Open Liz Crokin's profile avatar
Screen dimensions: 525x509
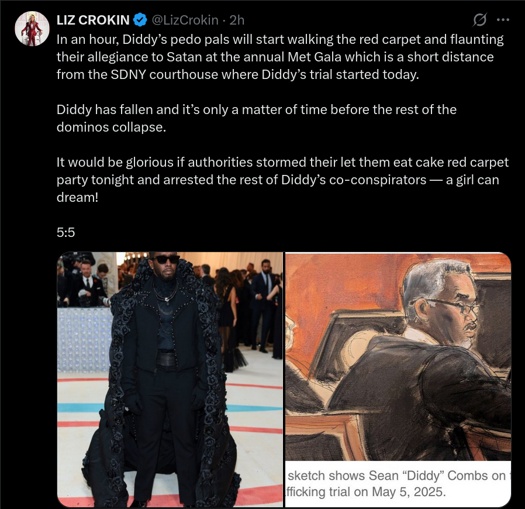pyautogui.click(x=32, y=29)
